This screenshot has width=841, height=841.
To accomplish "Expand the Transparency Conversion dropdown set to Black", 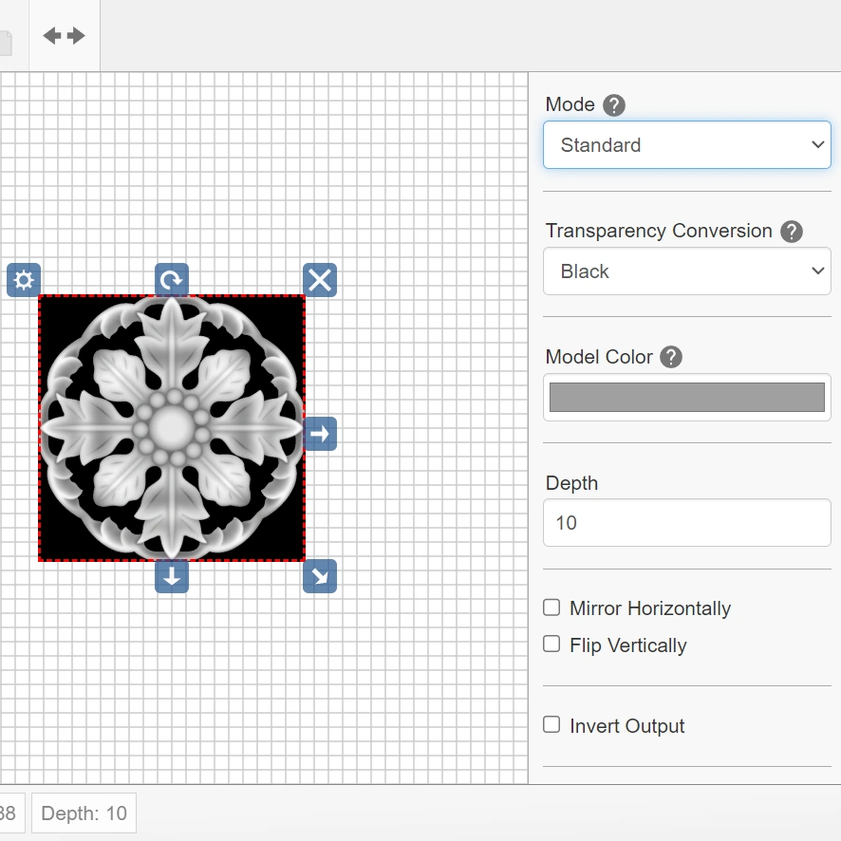I will pyautogui.click(x=686, y=271).
